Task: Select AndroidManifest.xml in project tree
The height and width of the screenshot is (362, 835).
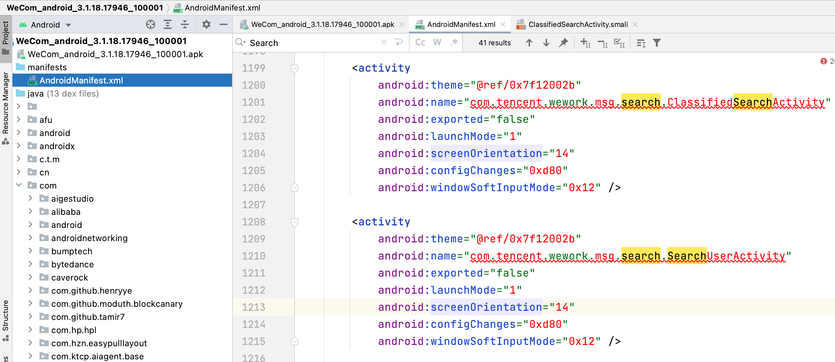Action: coord(81,80)
